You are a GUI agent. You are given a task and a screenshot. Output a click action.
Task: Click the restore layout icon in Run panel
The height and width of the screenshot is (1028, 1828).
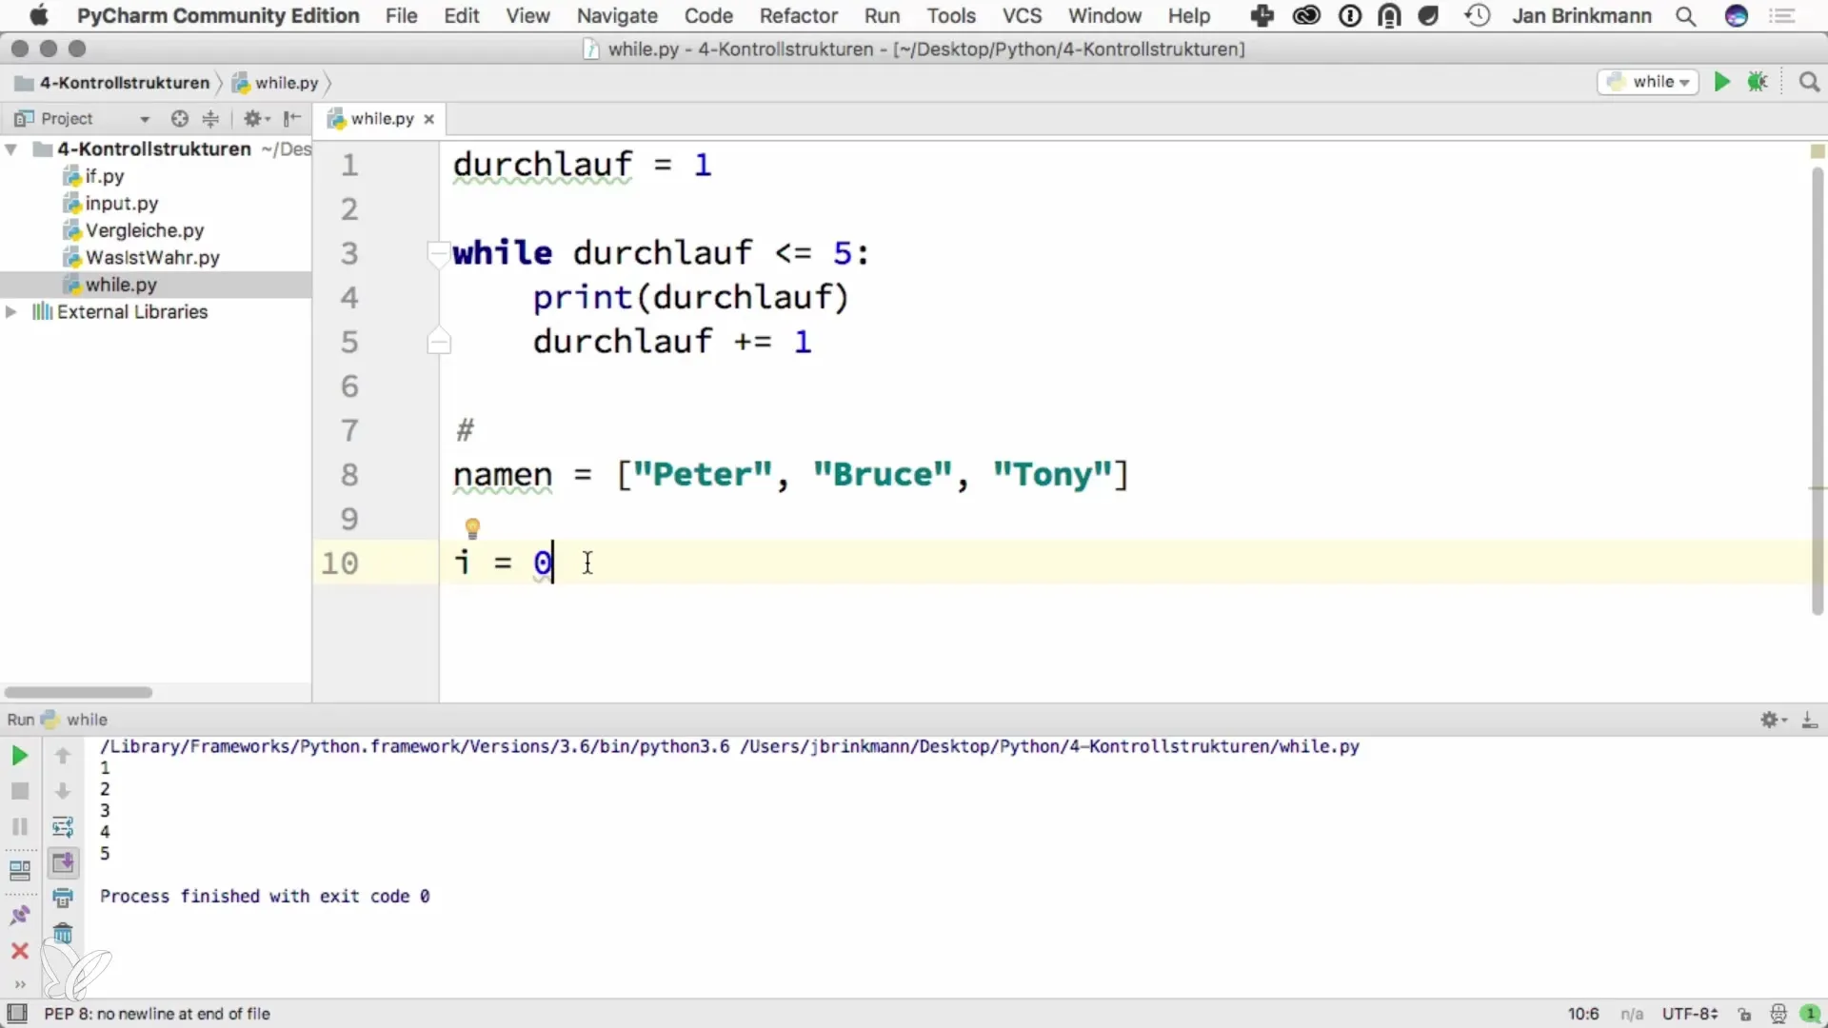(x=19, y=870)
